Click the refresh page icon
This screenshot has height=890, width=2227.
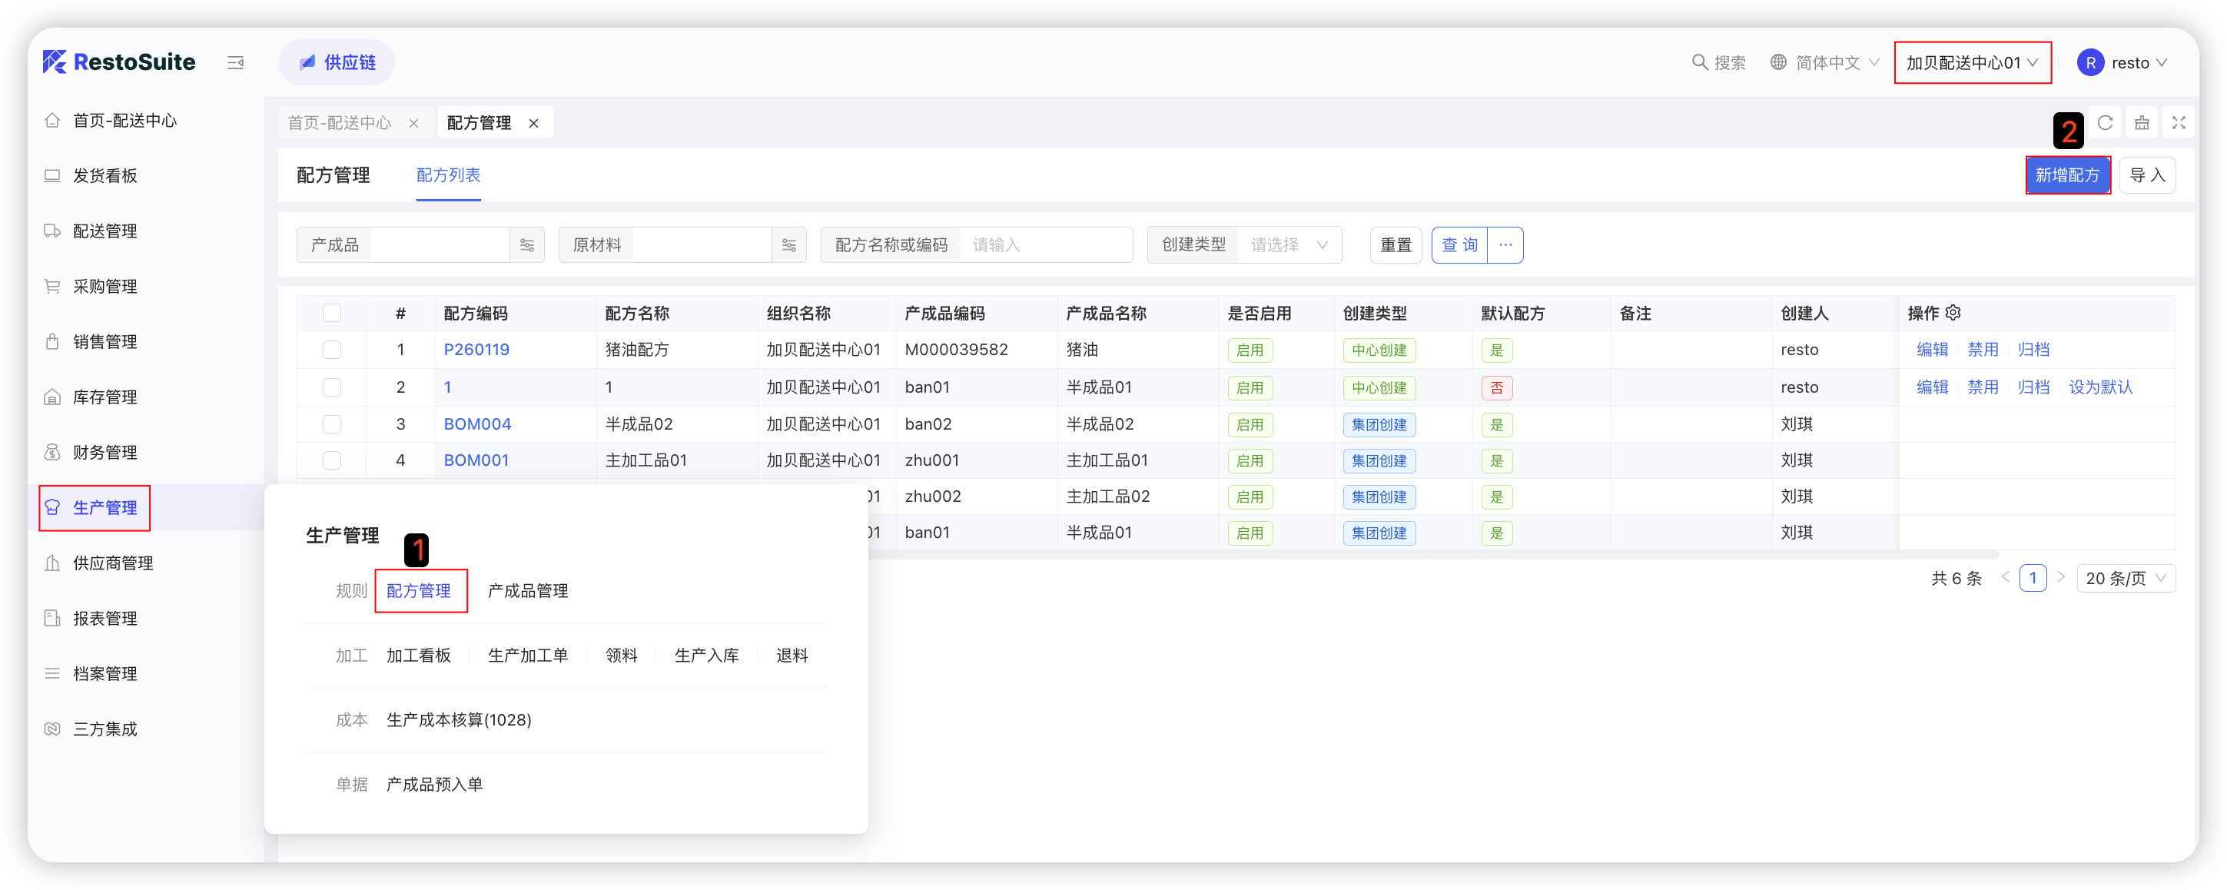(2105, 123)
